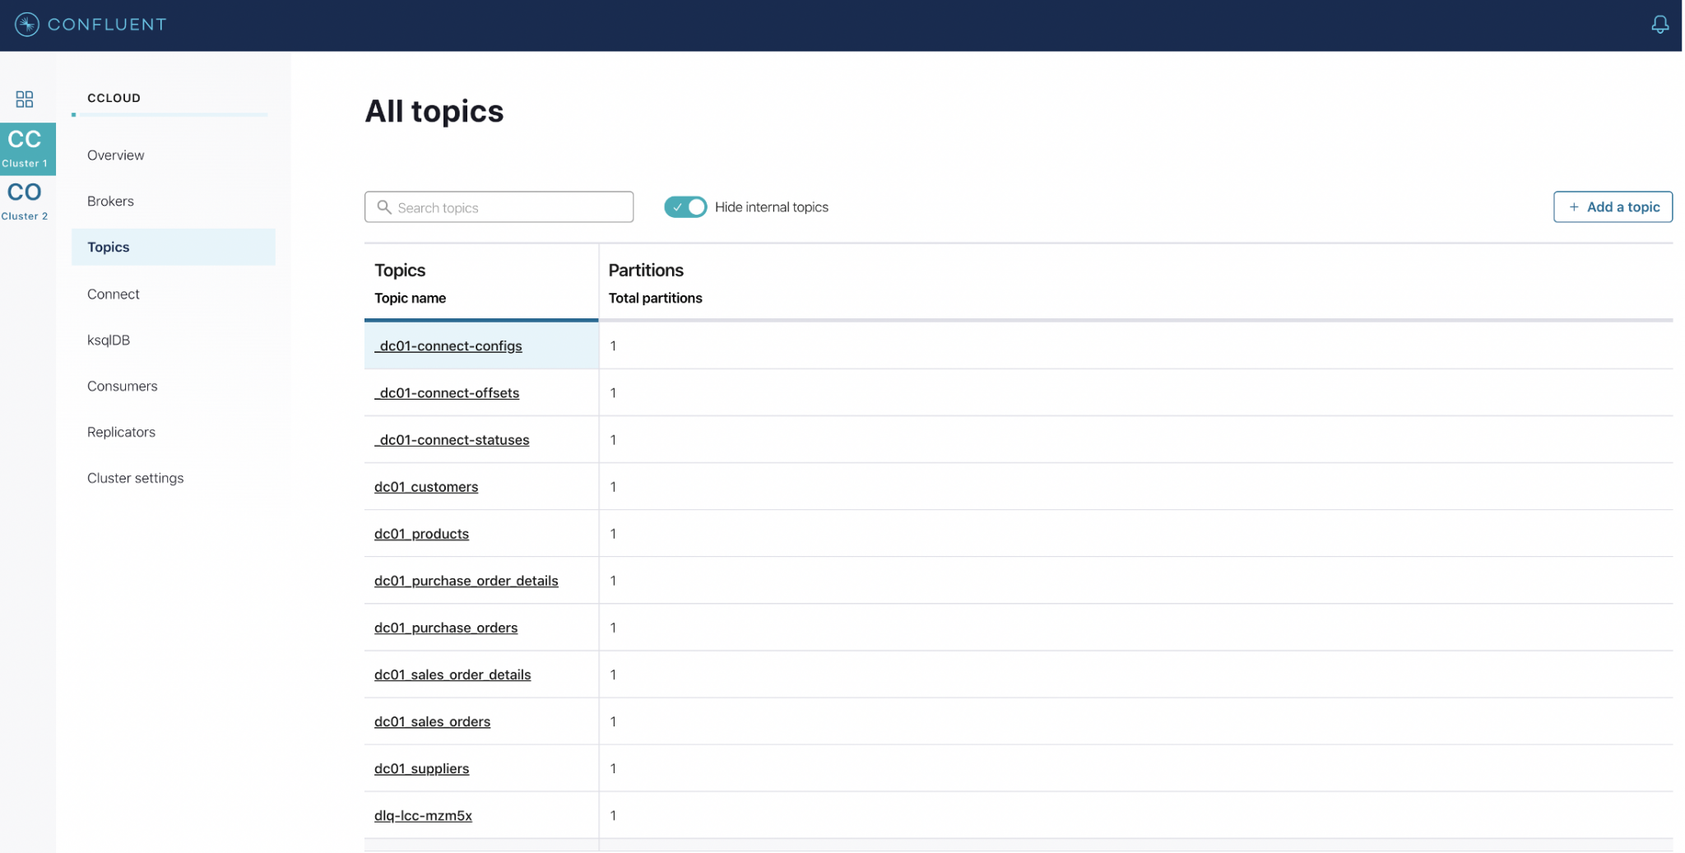Open the notifications bell
1685x853 pixels.
(x=1659, y=25)
